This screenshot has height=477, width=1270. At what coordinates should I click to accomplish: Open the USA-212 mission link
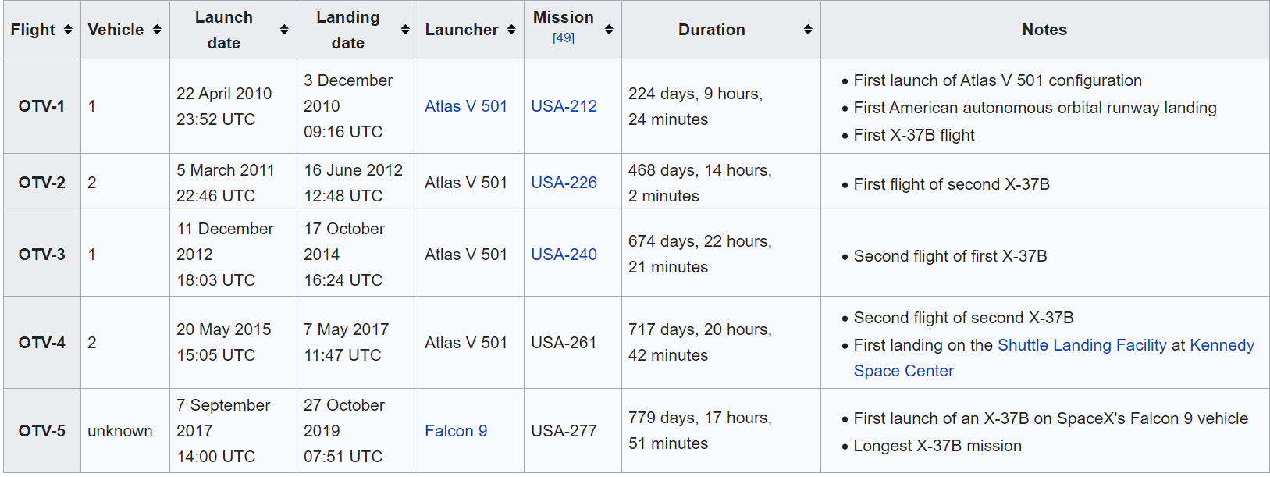(564, 106)
